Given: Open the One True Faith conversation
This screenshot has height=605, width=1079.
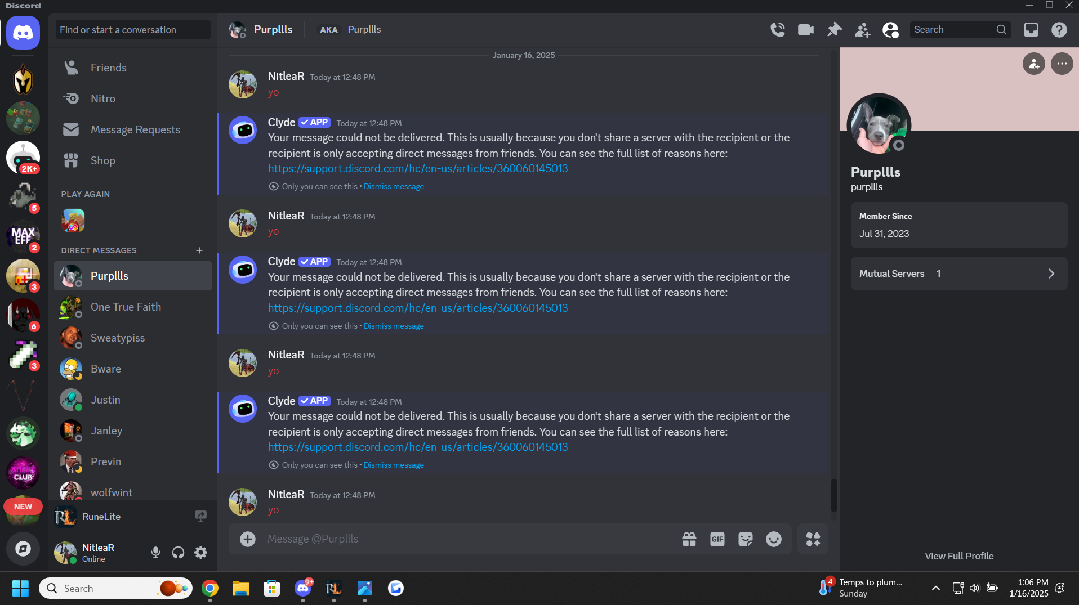Looking at the screenshot, I should point(133,307).
